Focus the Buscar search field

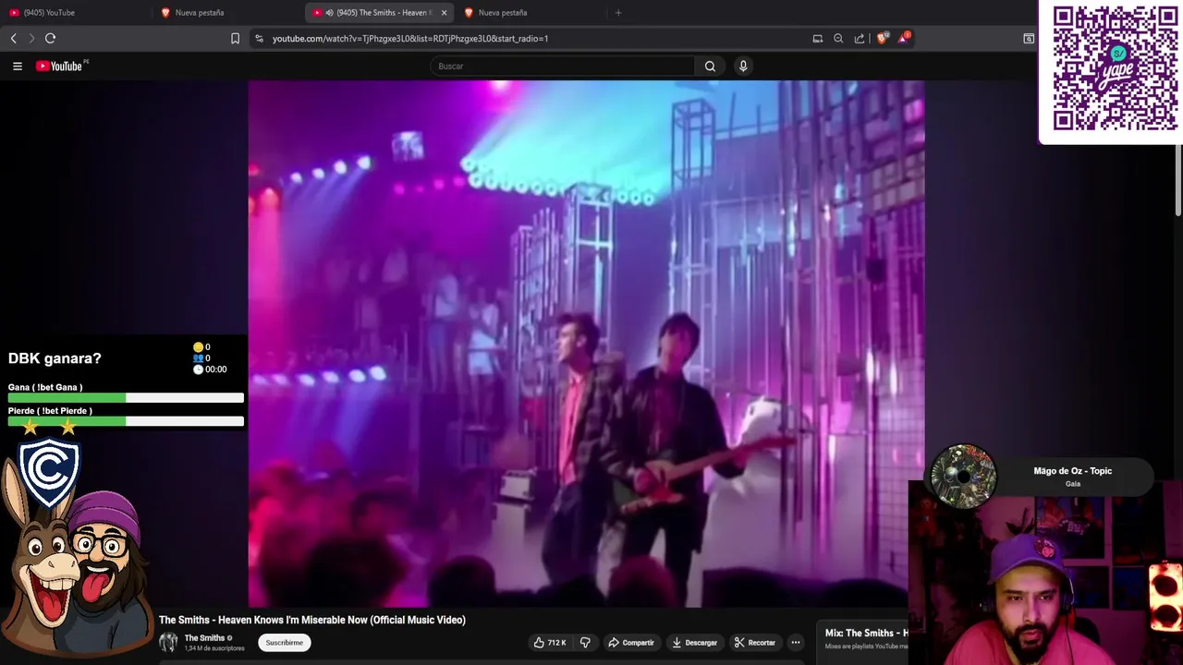pos(562,66)
